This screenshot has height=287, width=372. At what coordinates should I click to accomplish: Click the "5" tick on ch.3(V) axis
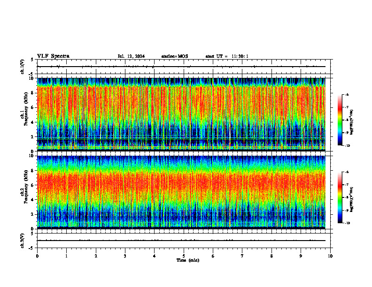(x=33, y=234)
